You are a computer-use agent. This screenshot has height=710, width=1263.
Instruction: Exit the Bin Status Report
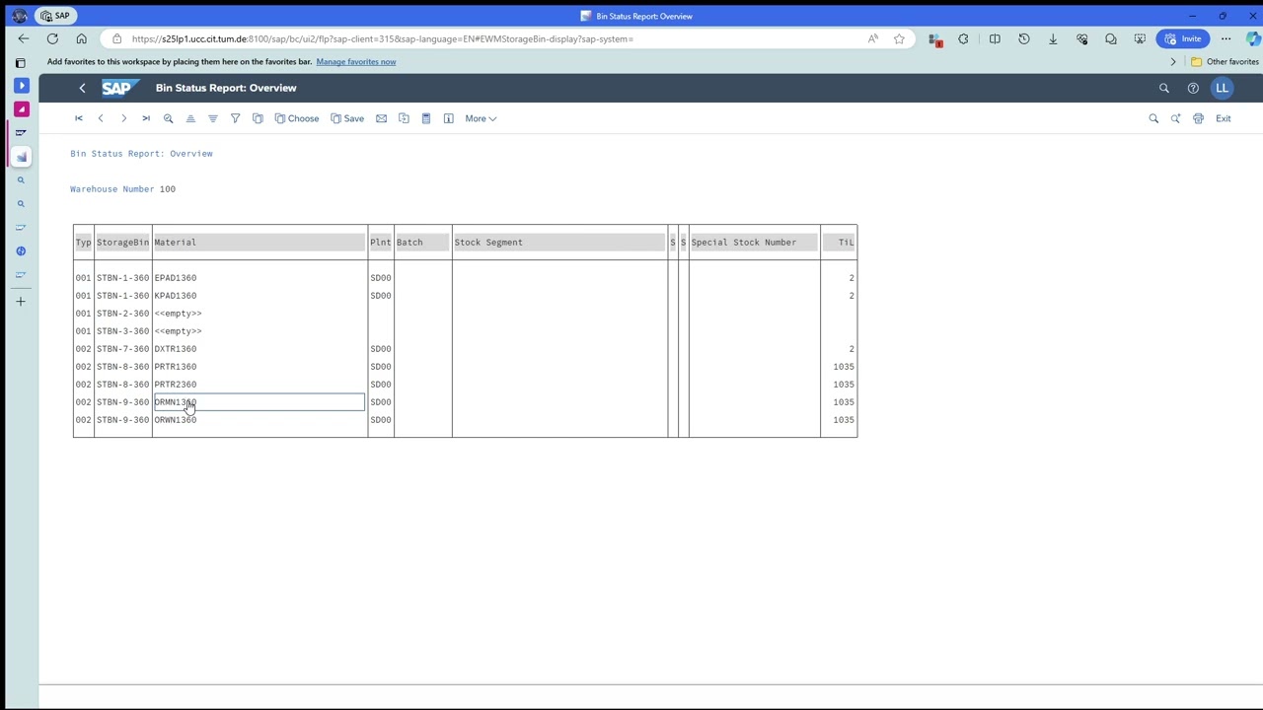coord(1223,118)
